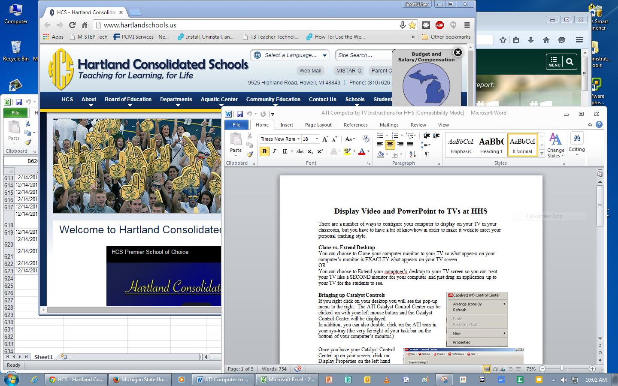Click Text Highlight Color marker icon
The height and width of the screenshot is (386, 618).
point(347,151)
